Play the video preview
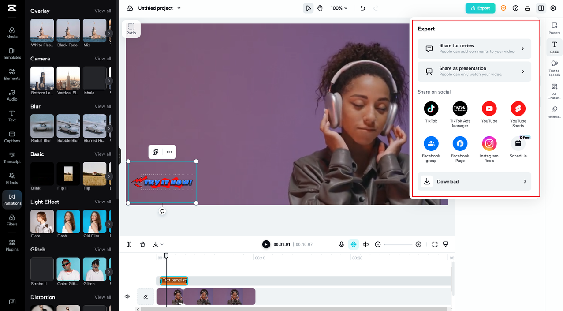The width and height of the screenshot is (563, 311). (x=266, y=244)
